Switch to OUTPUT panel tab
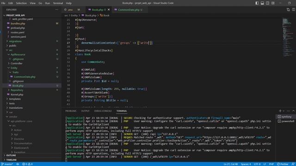Screen dimensions: 296x166 click(85, 111)
